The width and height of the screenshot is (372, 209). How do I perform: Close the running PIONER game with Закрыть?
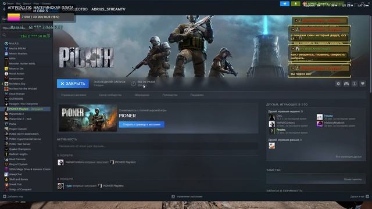pos(73,84)
